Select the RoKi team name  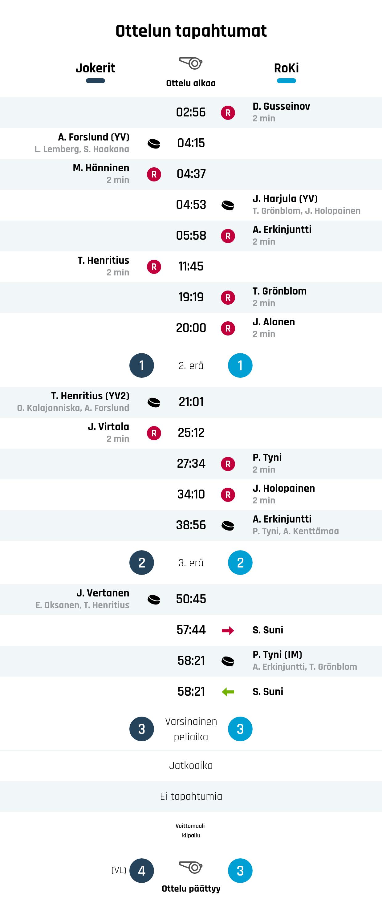tap(286, 68)
